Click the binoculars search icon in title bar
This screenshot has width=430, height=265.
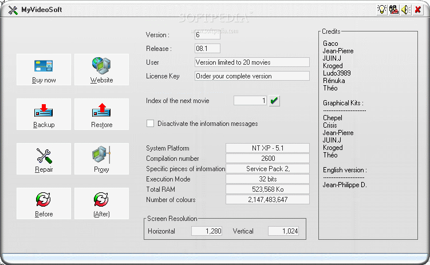click(x=394, y=10)
